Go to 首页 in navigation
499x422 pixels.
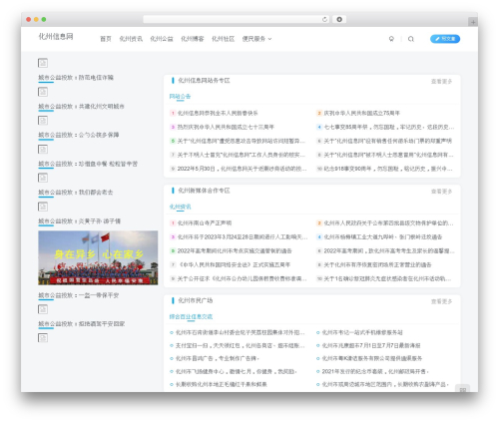point(106,39)
